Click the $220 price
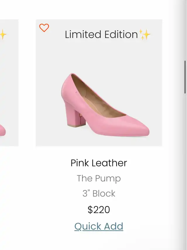This screenshot has width=187, height=250. click(x=99, y=209)
